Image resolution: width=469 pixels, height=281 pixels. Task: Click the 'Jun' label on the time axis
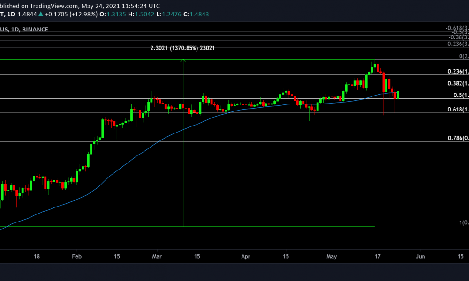point(421,256)
